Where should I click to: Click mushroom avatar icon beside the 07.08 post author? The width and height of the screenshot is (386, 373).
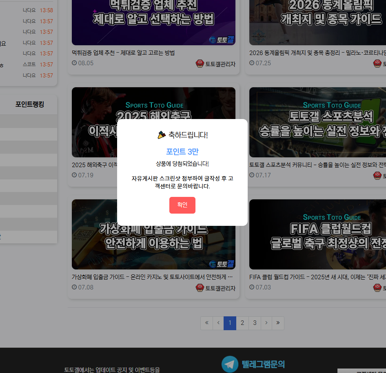(x=200, y=288)
